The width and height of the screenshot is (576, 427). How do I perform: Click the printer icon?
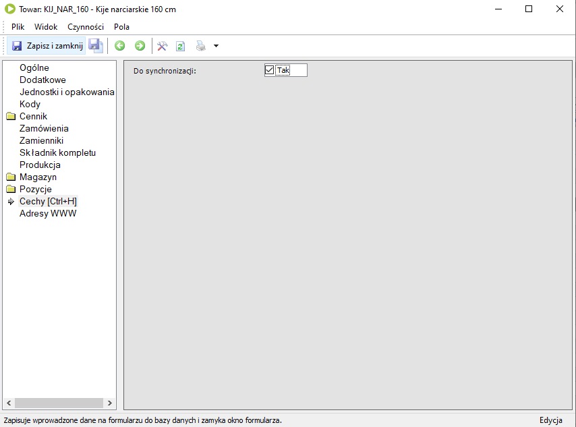pos(201,46)
